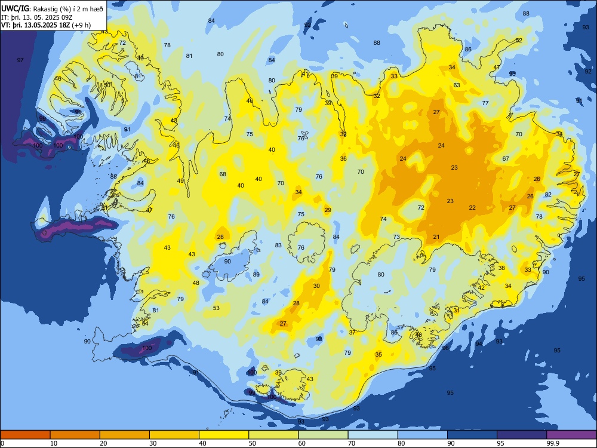This screenshot has height=448, width=597.
Task: Select the '22' humidity reading
Action: (x=472, y=208)
